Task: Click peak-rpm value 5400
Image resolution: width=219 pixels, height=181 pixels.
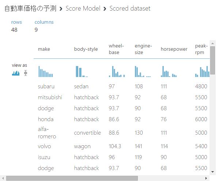Action: pyautogui.click(x=201, y=146)
